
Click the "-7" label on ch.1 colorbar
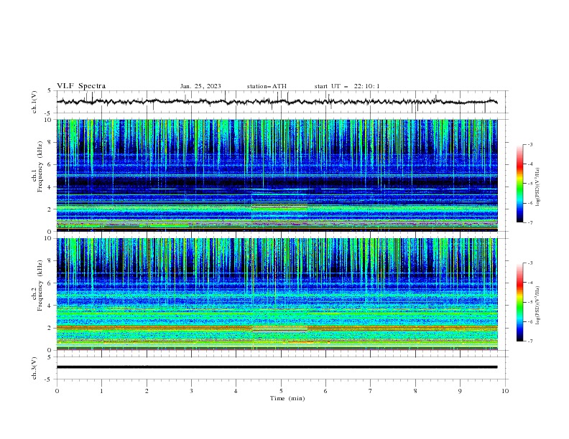coord(530,222)
